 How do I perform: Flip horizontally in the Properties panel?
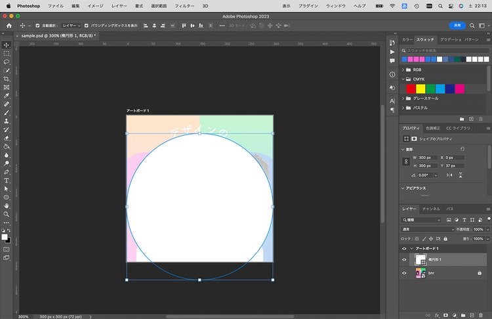click(x=449, y=175)
